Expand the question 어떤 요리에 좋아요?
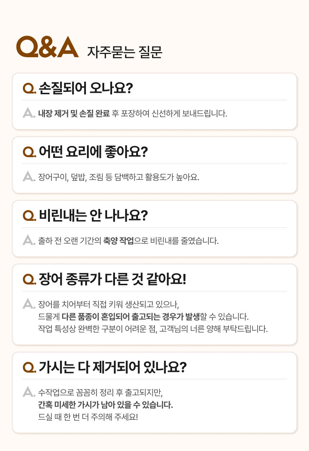 coord(93,152)
